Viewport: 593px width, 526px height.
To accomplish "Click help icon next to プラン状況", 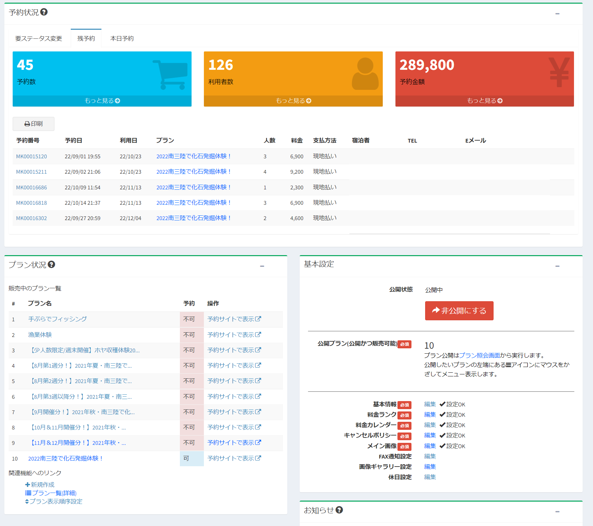I will pos(51,265).
